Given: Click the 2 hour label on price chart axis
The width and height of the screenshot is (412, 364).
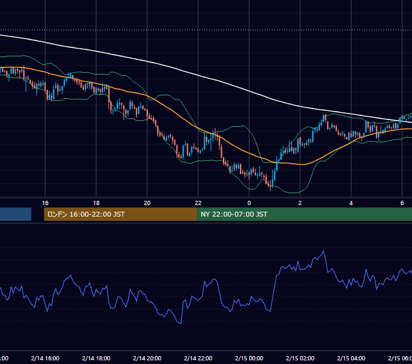Looking at the screenshot, I should [300, 203].
